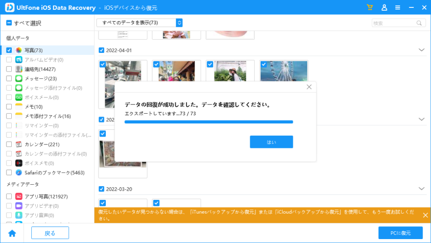This screenshot has width=431, height=243.
Task: Click the App Photos icon
Action: click(x=19, y=196)
